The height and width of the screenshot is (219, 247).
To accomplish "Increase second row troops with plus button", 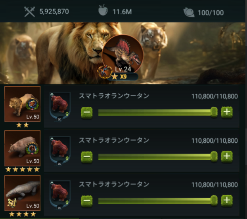I will click(227, 157).
